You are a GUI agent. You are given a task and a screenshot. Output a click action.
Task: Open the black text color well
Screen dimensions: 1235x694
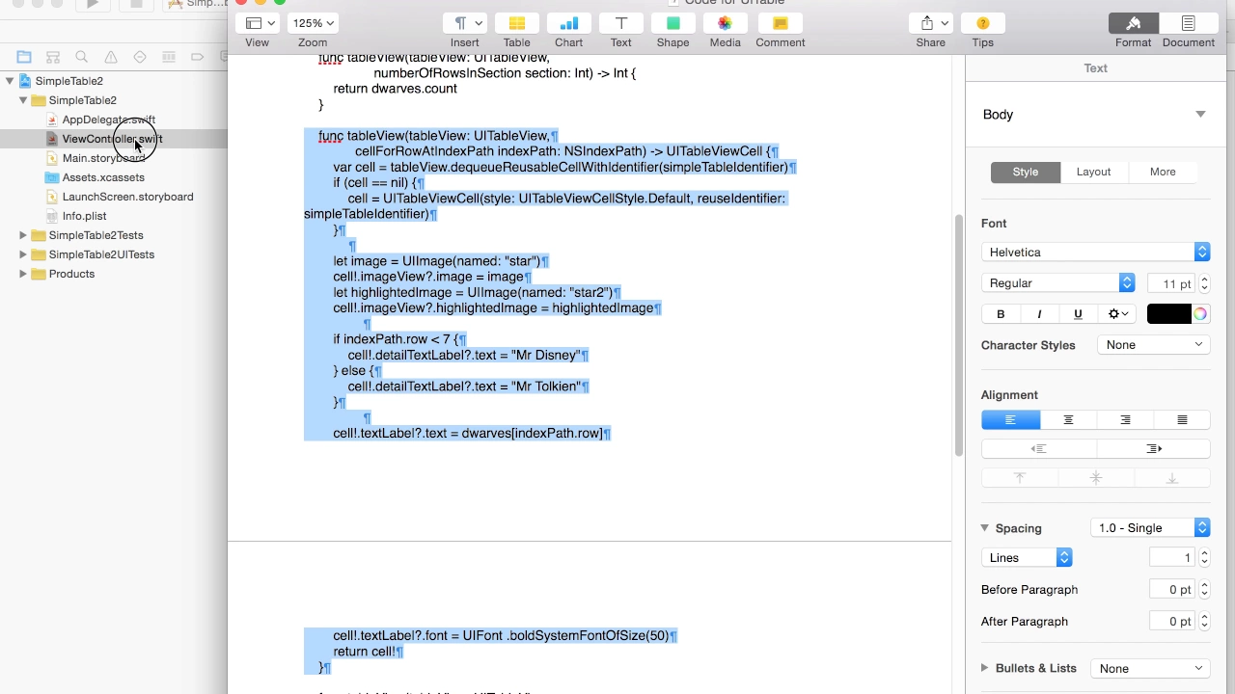click(1168, 314)
